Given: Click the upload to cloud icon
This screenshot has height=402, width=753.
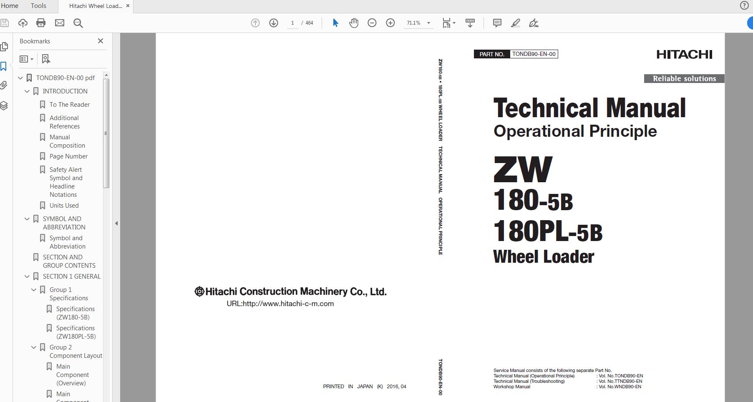Looking at the screenshot, I should coord(23,23).
